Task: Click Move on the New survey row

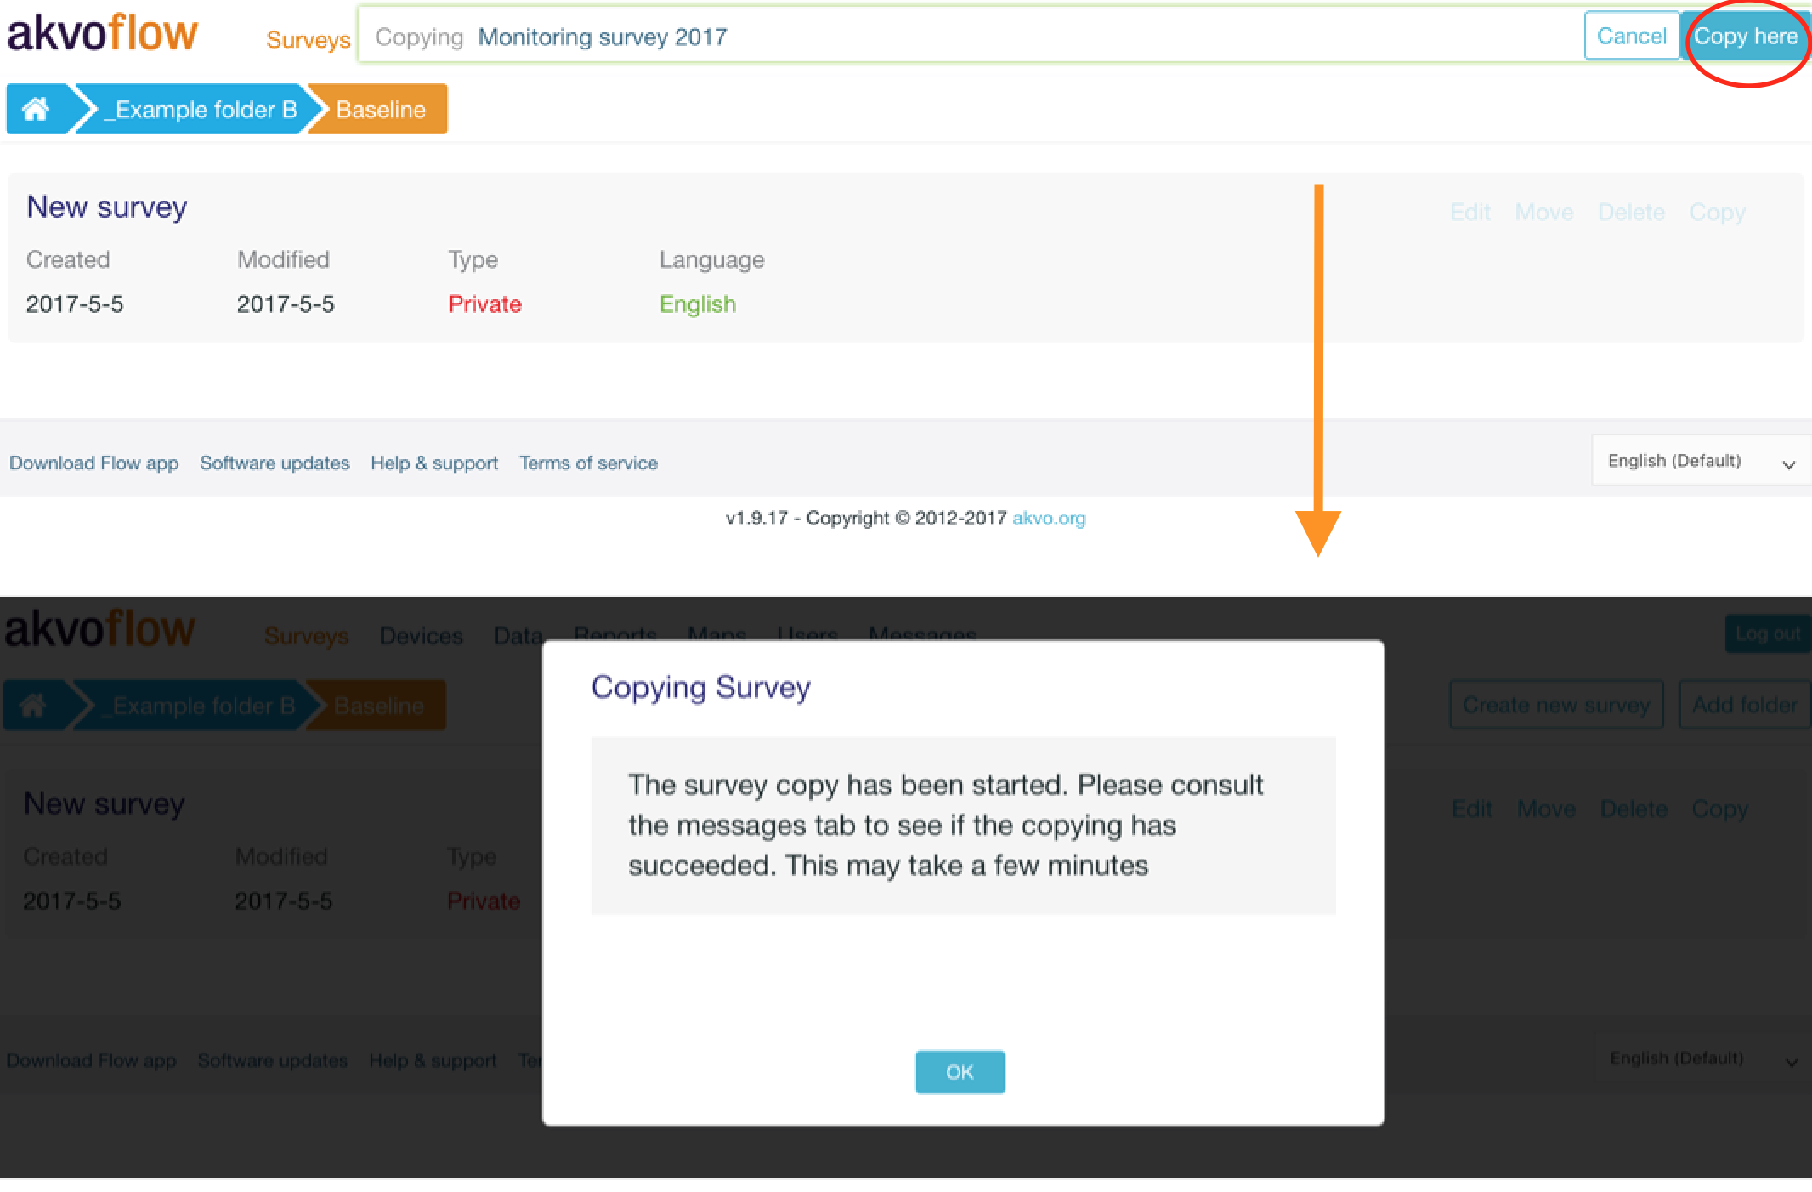Action: click(x=1543, y=212)
